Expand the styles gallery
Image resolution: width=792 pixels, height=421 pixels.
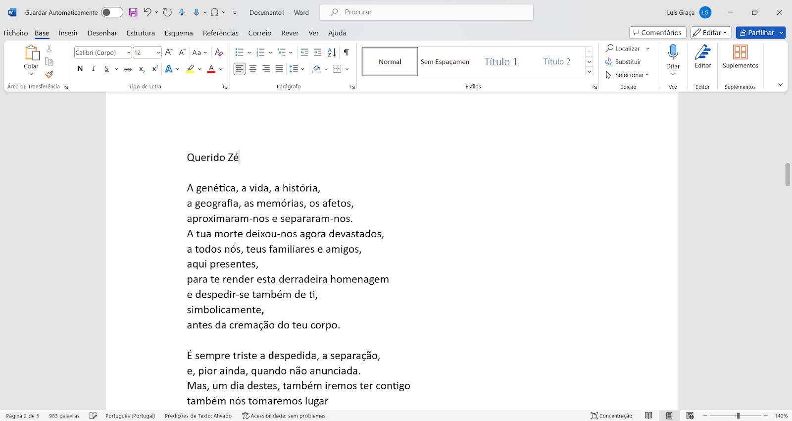tap(589, 72)
